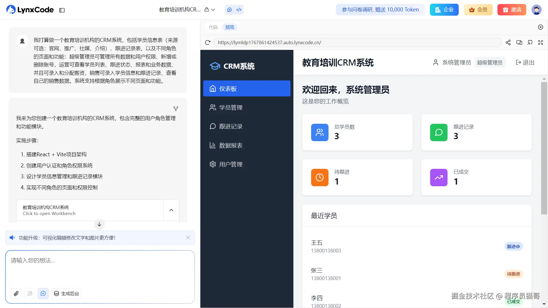Screen dimensions: 548x308
Task: Collapse the 教育培训机构CRM系统 workbench card
Action: click(171, 210)
